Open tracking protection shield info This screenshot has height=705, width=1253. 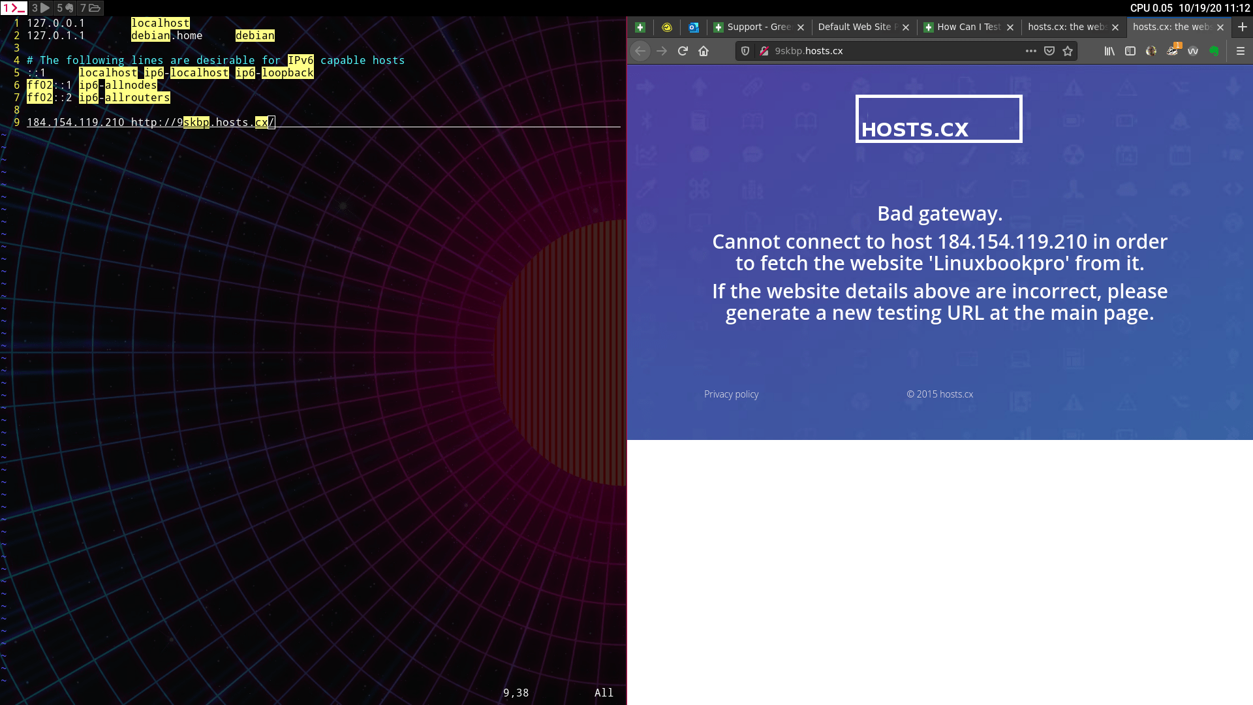pos(745,51)
